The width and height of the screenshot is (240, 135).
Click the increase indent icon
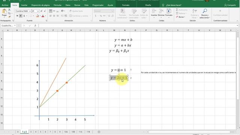[66, 16]
